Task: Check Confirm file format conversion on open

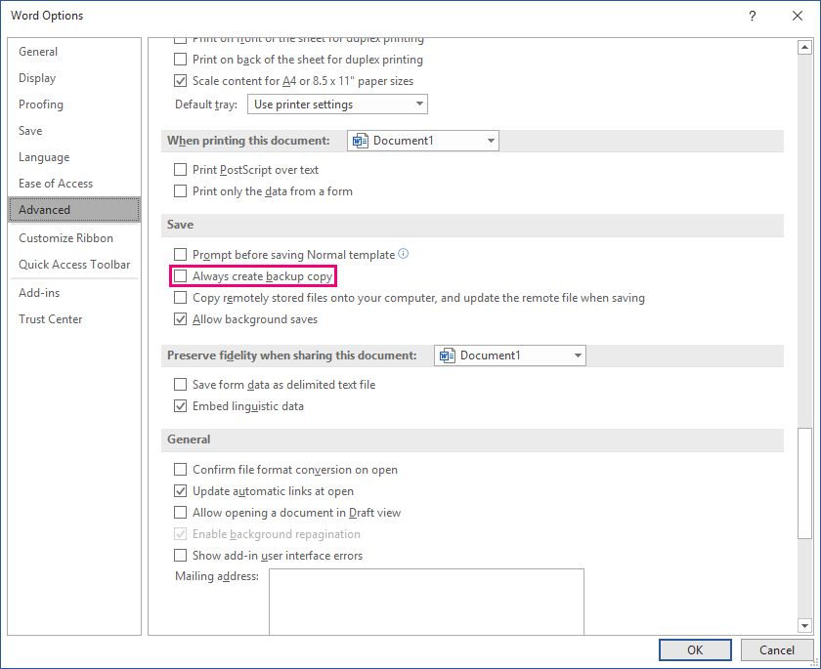Action: pos(180,470)
